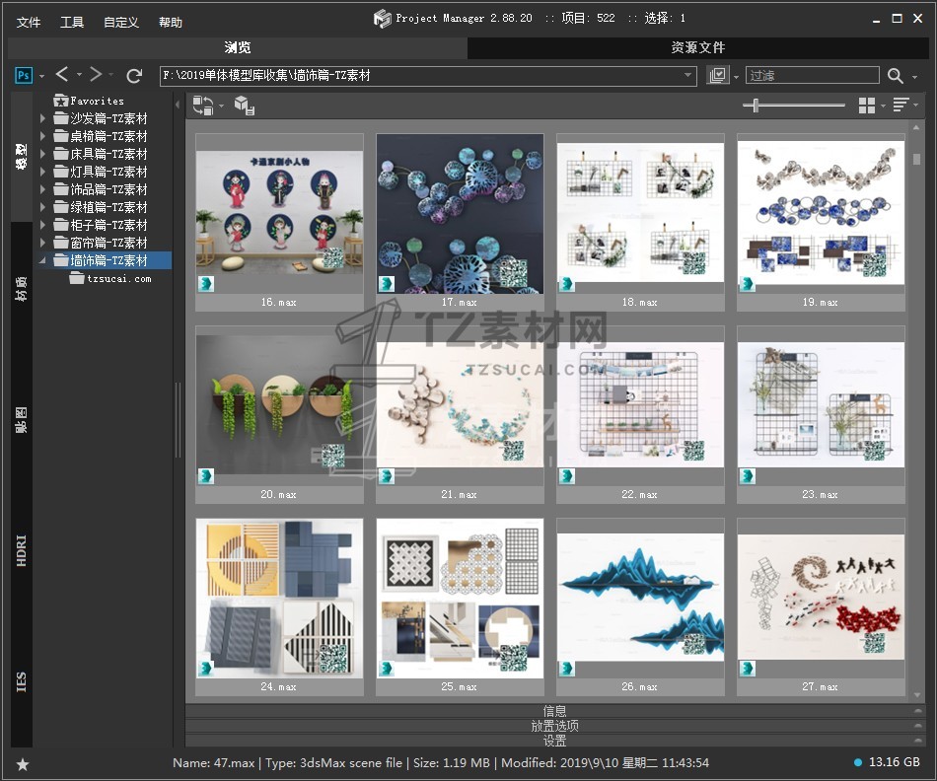Click the search magnifier icon
937x781 pixels.
click(x=895, y=76)
